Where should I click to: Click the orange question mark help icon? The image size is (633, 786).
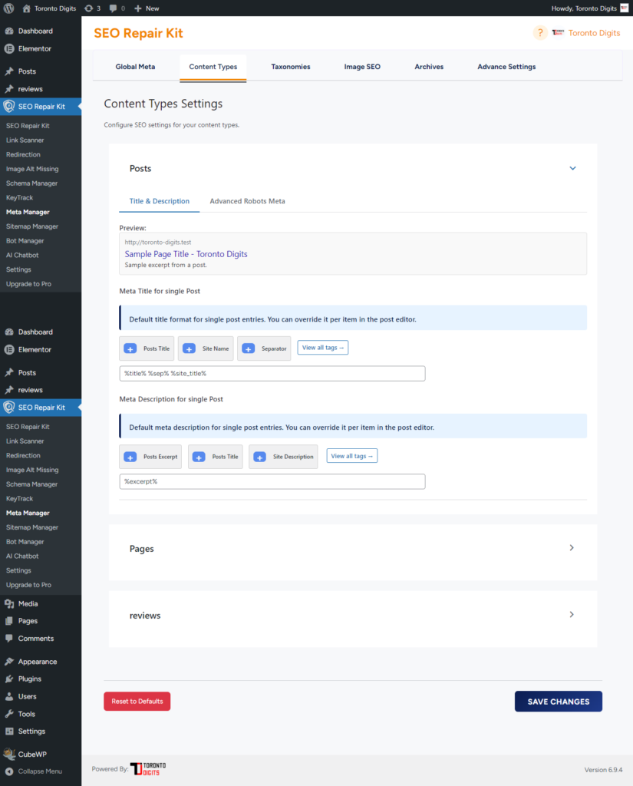pyautogui.click(x=540, y=33)
